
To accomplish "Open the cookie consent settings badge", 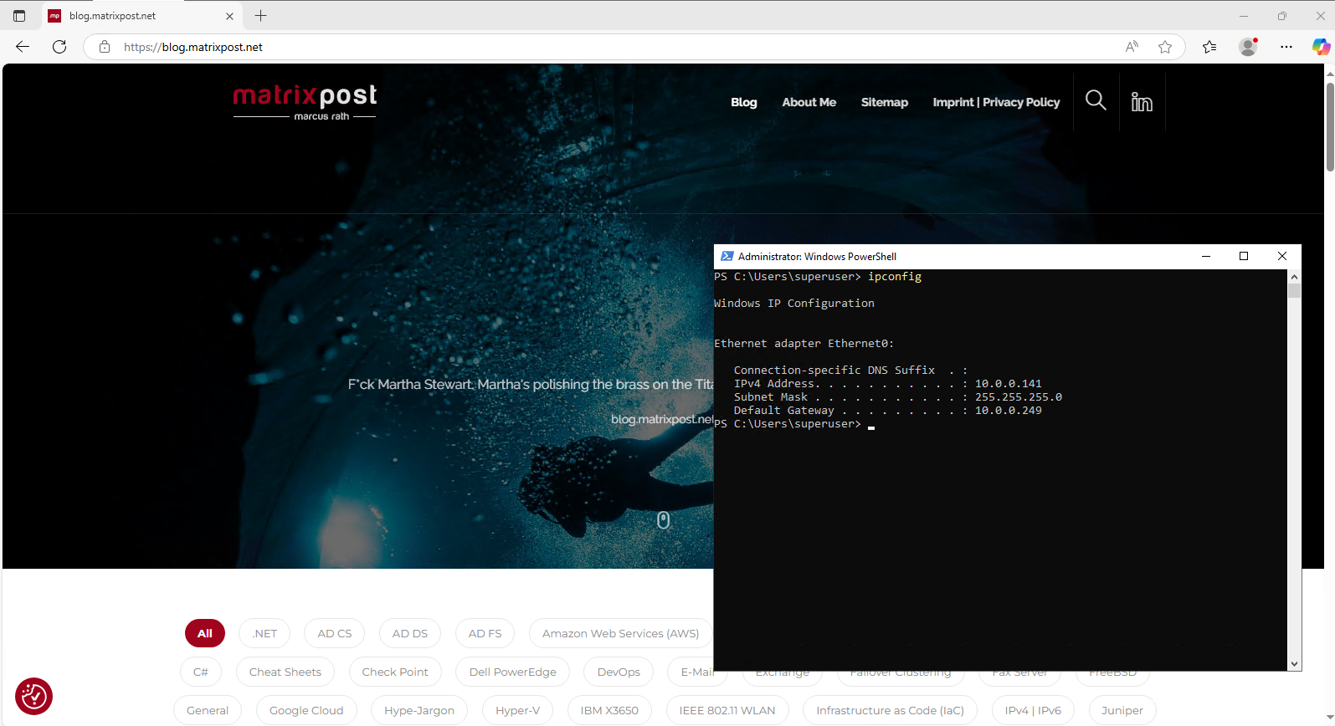I will coord(33,696).
